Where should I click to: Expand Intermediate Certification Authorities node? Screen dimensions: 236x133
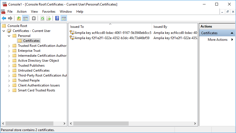9,56
